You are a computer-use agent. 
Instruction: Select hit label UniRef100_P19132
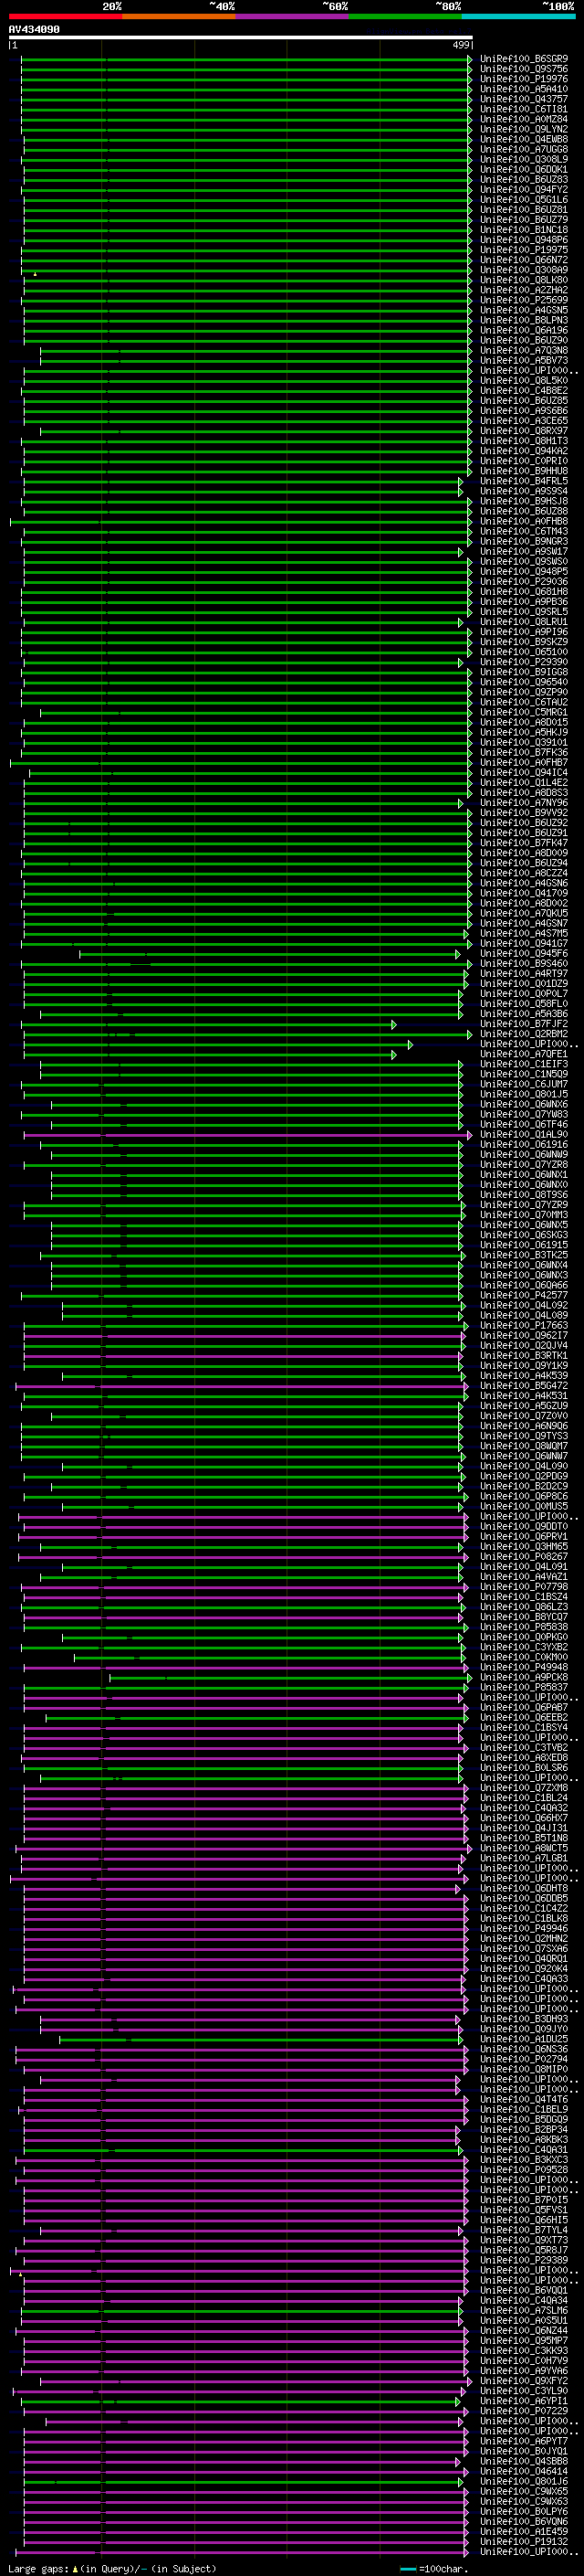click(x=524, y=2542)
